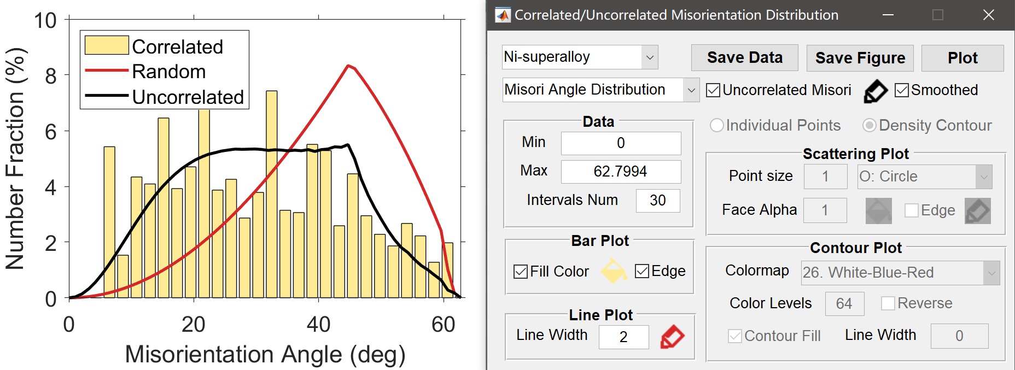Disable the Bar Plot Edge checkbox
1015x370 pixels.
tap(642, 271)
